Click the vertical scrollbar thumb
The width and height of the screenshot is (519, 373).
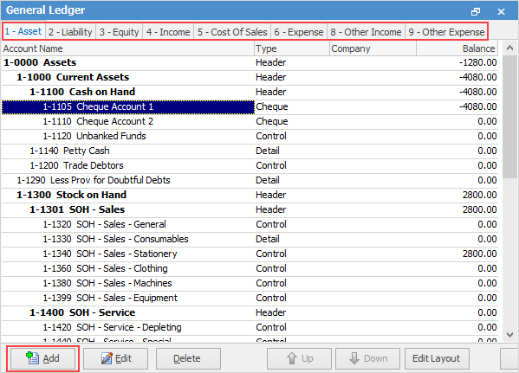[509, 117]
